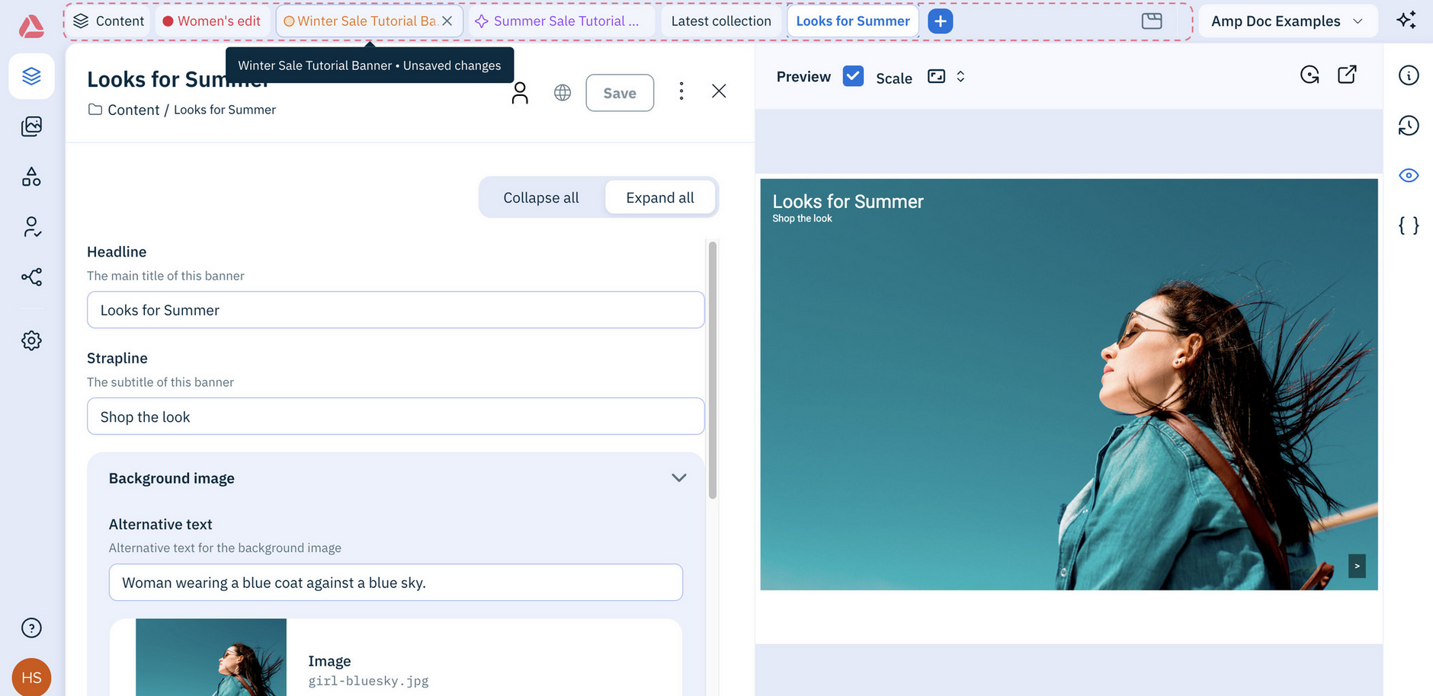Screen dimensions: 1433x696
Task: Click the sparkle AI assistant icon
Action: [1406, 21]
